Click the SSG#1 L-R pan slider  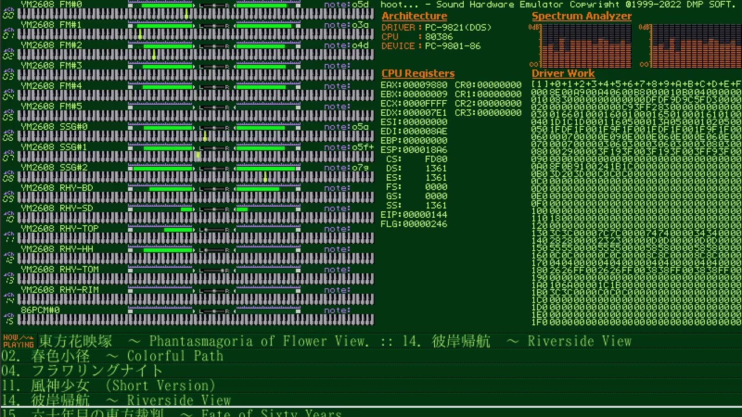coord(214,148)
